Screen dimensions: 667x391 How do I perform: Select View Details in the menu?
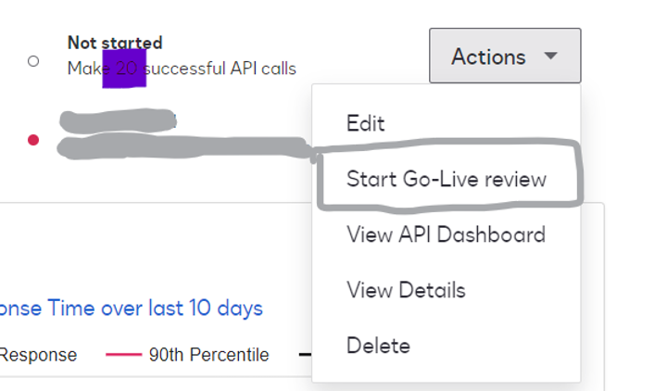406,290
